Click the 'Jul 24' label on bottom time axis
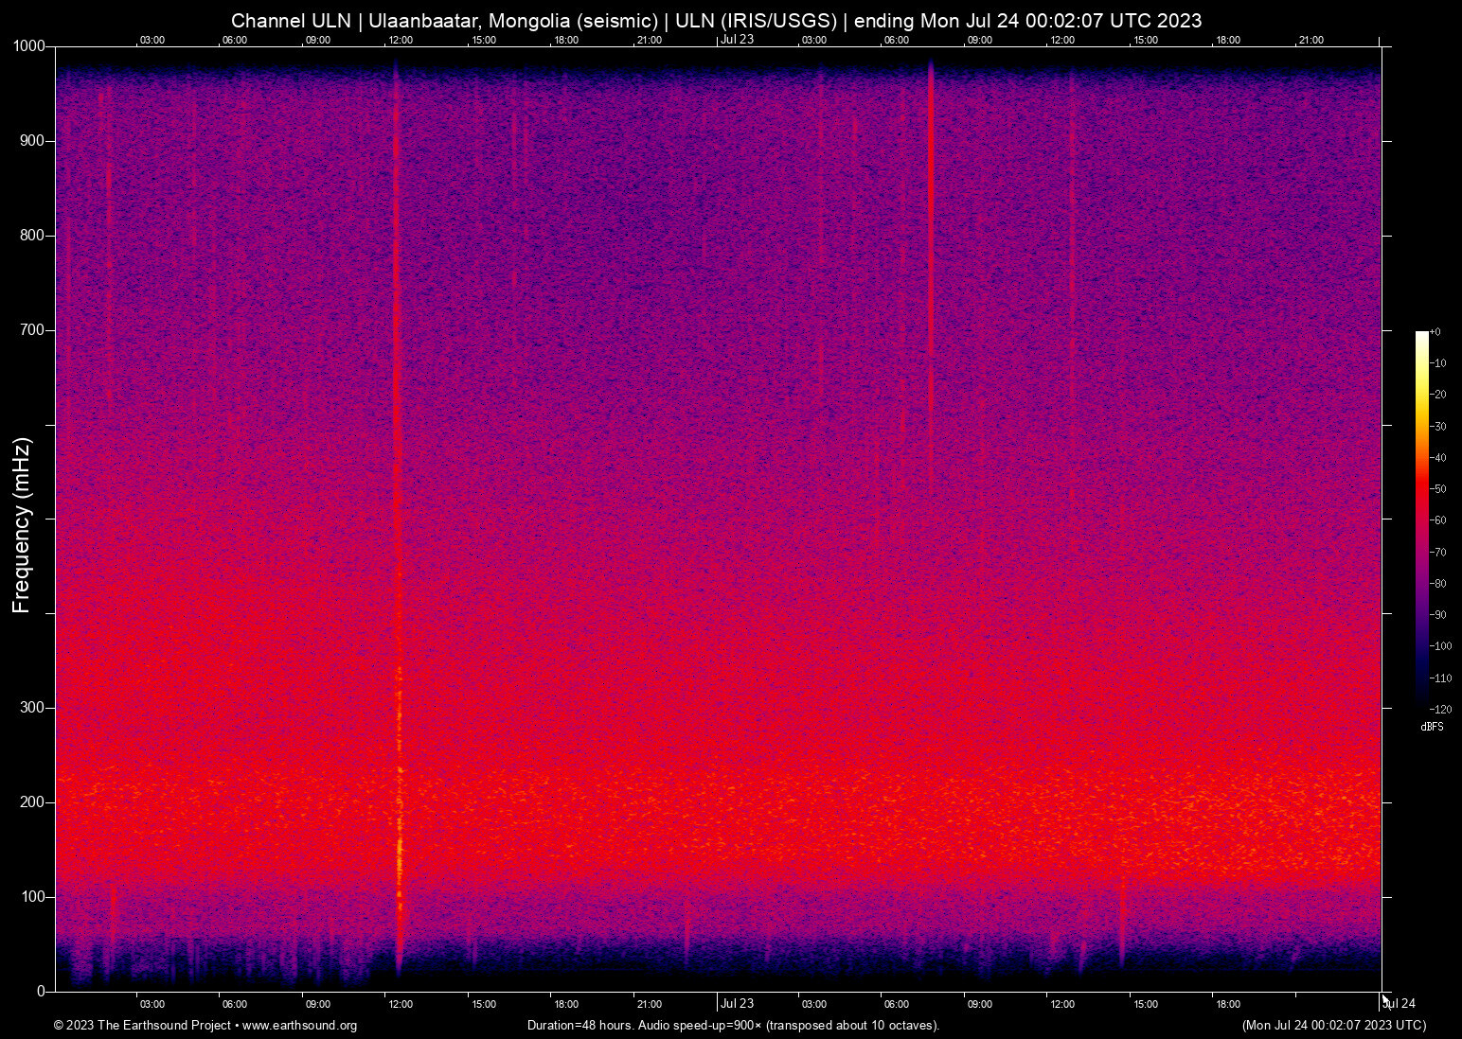The image size is (1462, 1039). (1400, 1004)
